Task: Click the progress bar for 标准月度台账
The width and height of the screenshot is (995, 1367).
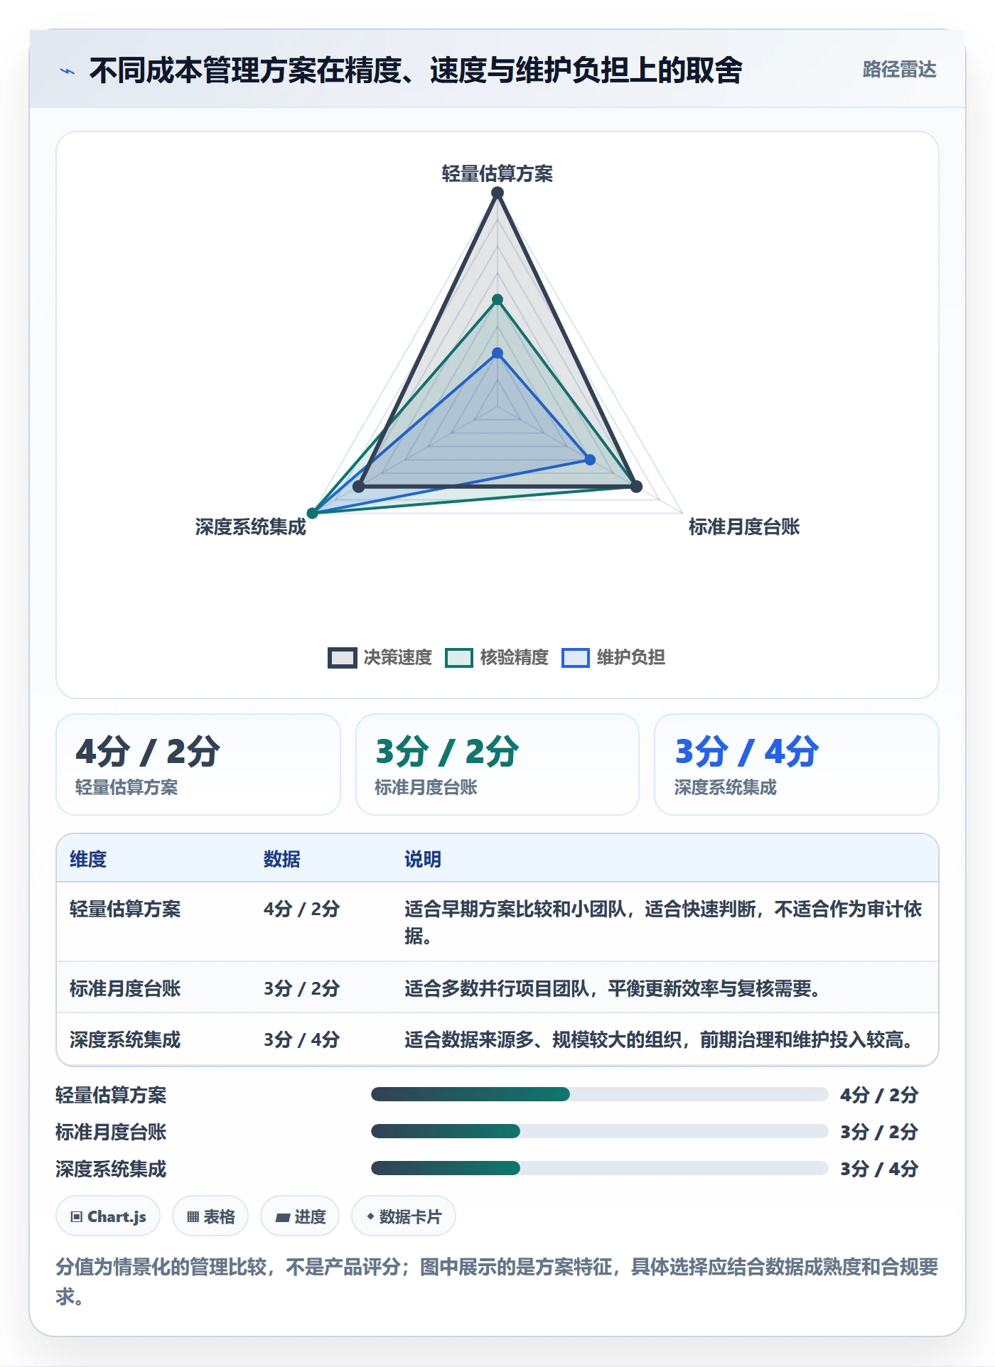Action: point(600,1131)
